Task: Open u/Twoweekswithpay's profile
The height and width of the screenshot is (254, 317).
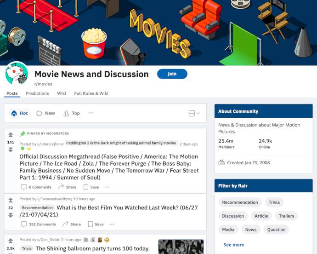Action: click(55, 199)
